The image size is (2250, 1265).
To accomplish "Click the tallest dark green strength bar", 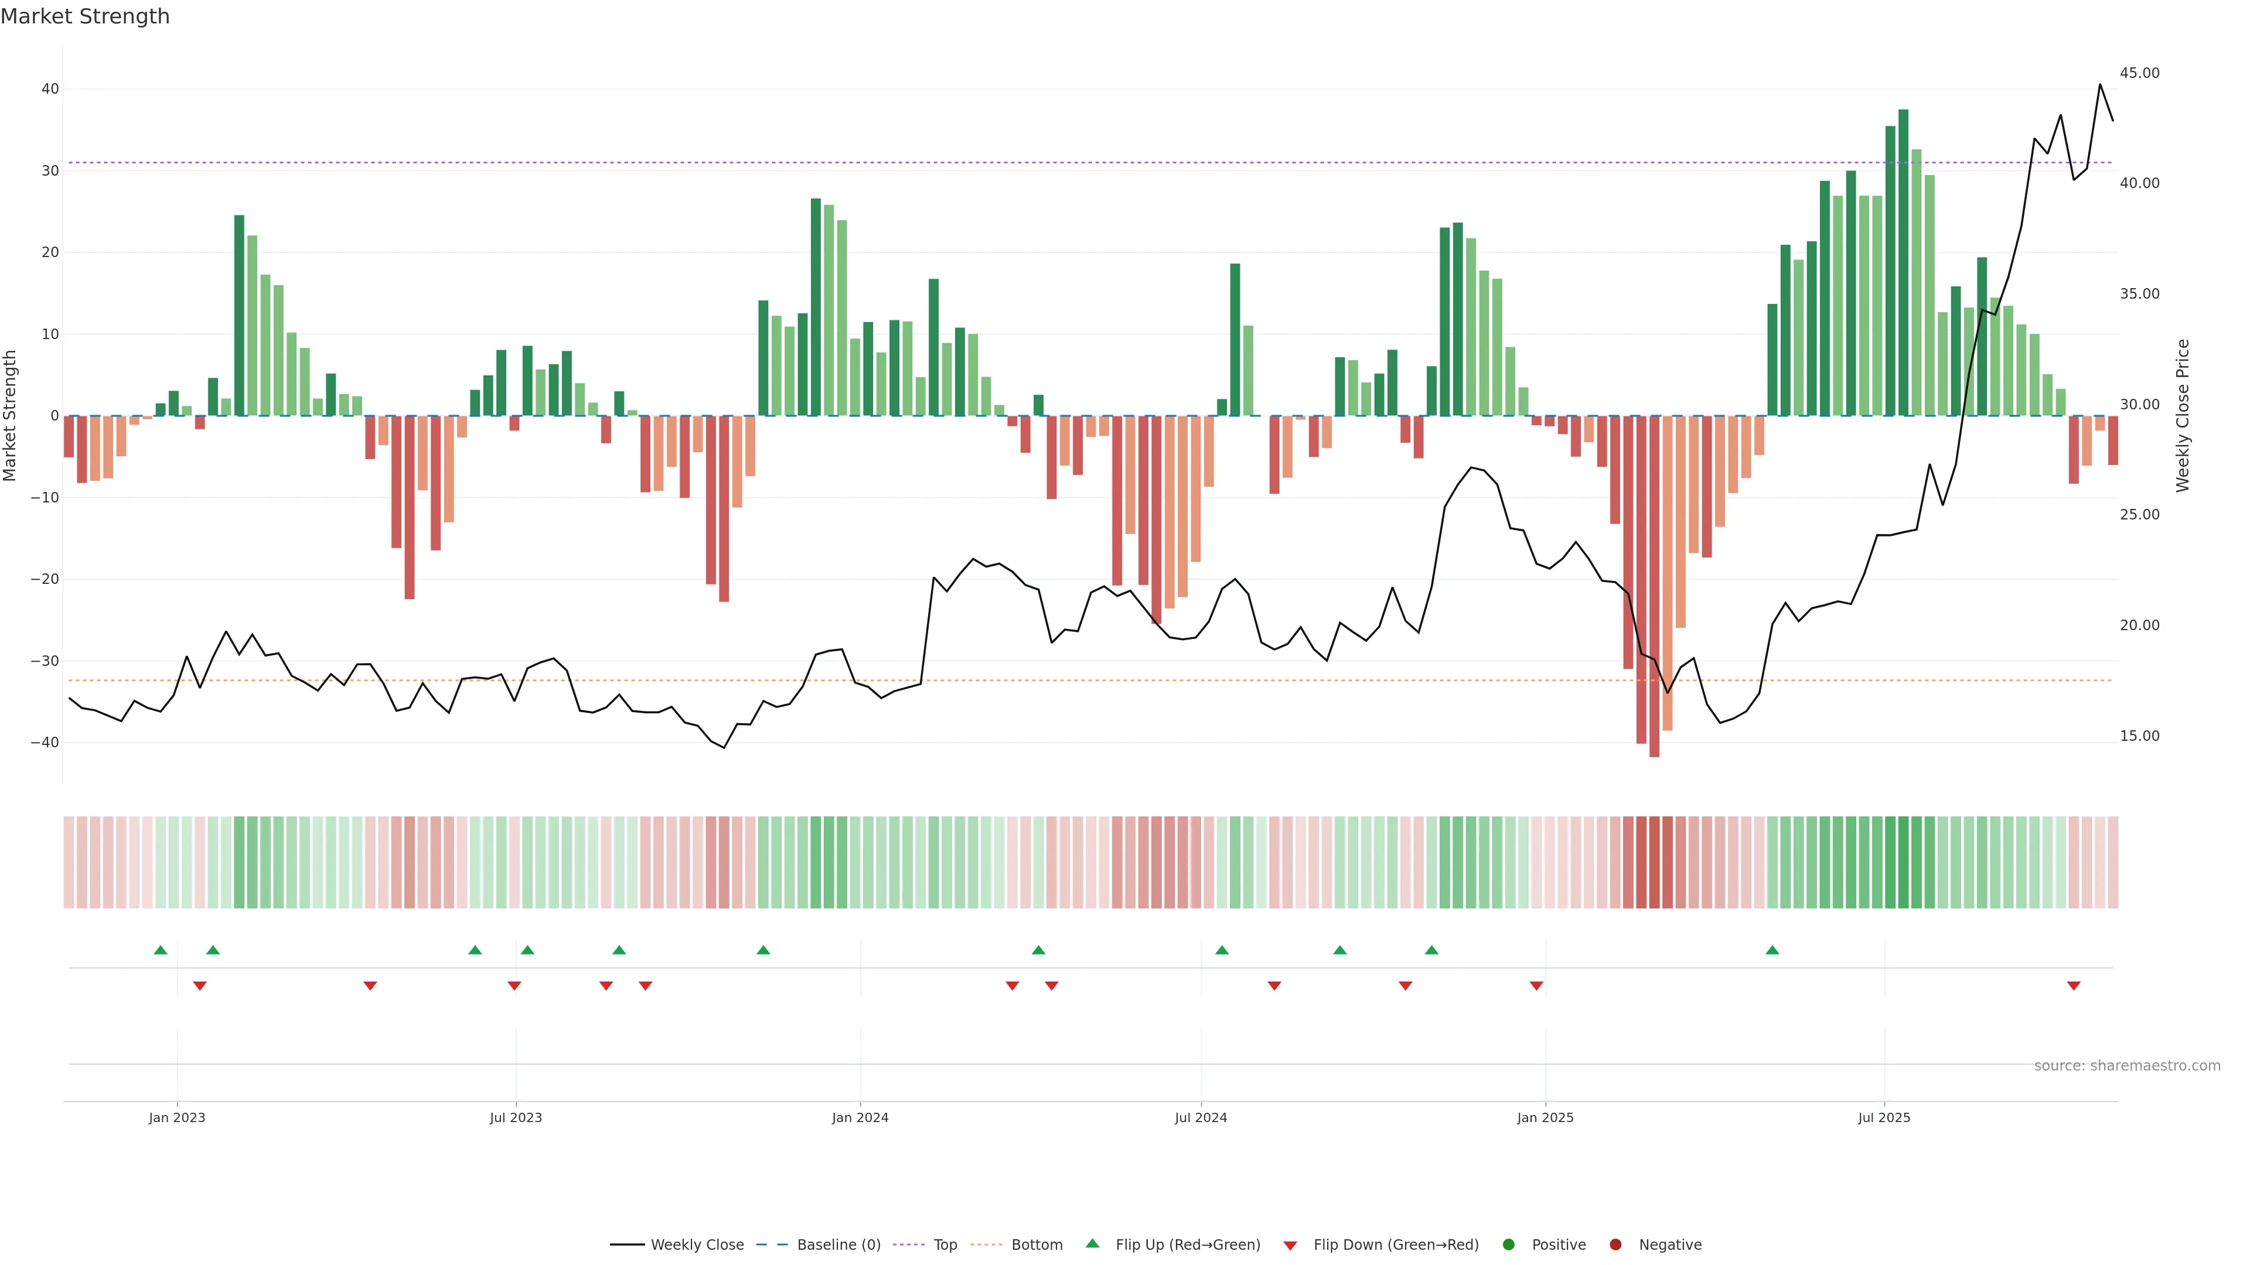I will coord(1903,262).
